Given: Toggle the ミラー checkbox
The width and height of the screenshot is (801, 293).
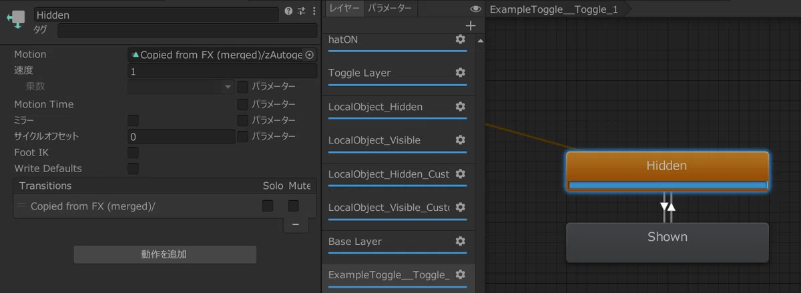Looking at the screenshot, I should [133, 120].
